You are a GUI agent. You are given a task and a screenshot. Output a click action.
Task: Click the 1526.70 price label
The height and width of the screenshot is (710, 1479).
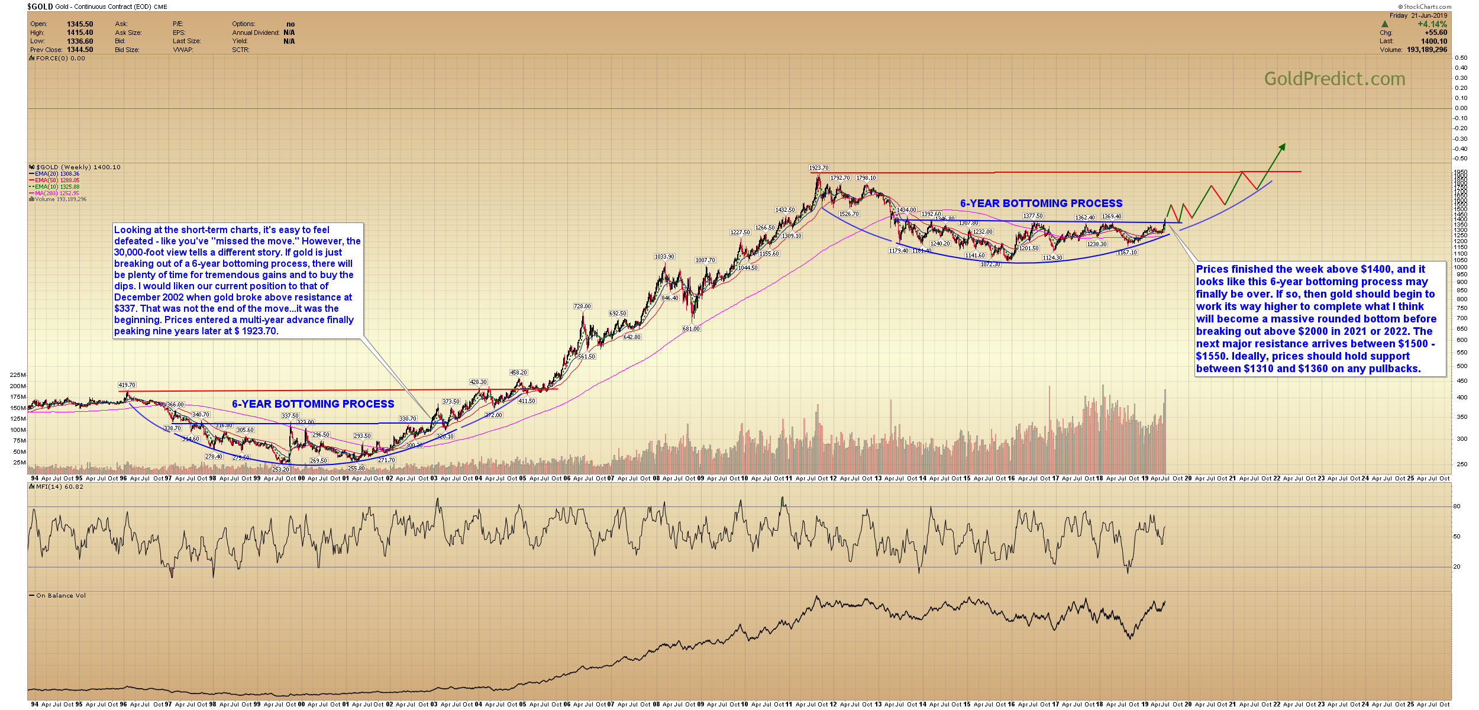[x=849, y=214]
